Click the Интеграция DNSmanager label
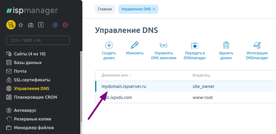Viewport: 276px width, 134px height. [x=257, y=55]
